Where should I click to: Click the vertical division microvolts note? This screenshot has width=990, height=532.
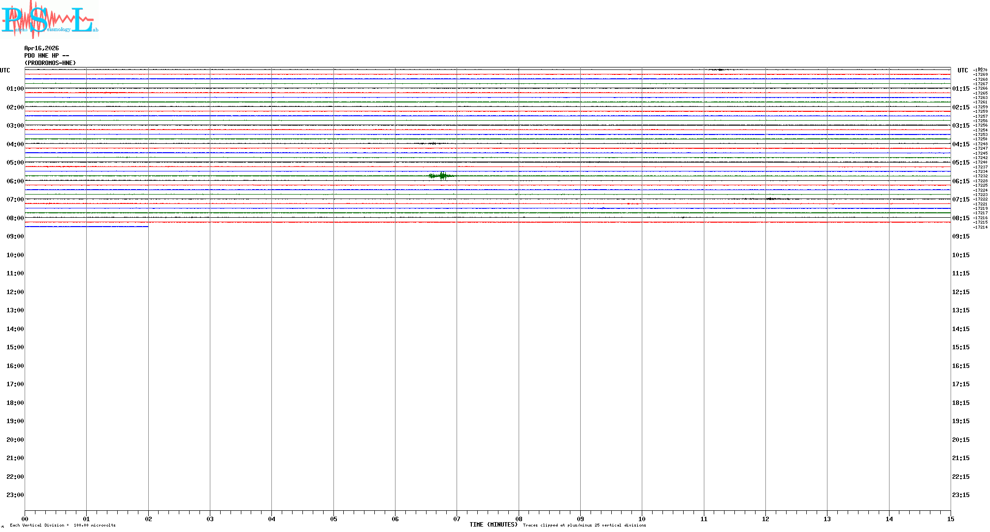click(x=63, y=525)
